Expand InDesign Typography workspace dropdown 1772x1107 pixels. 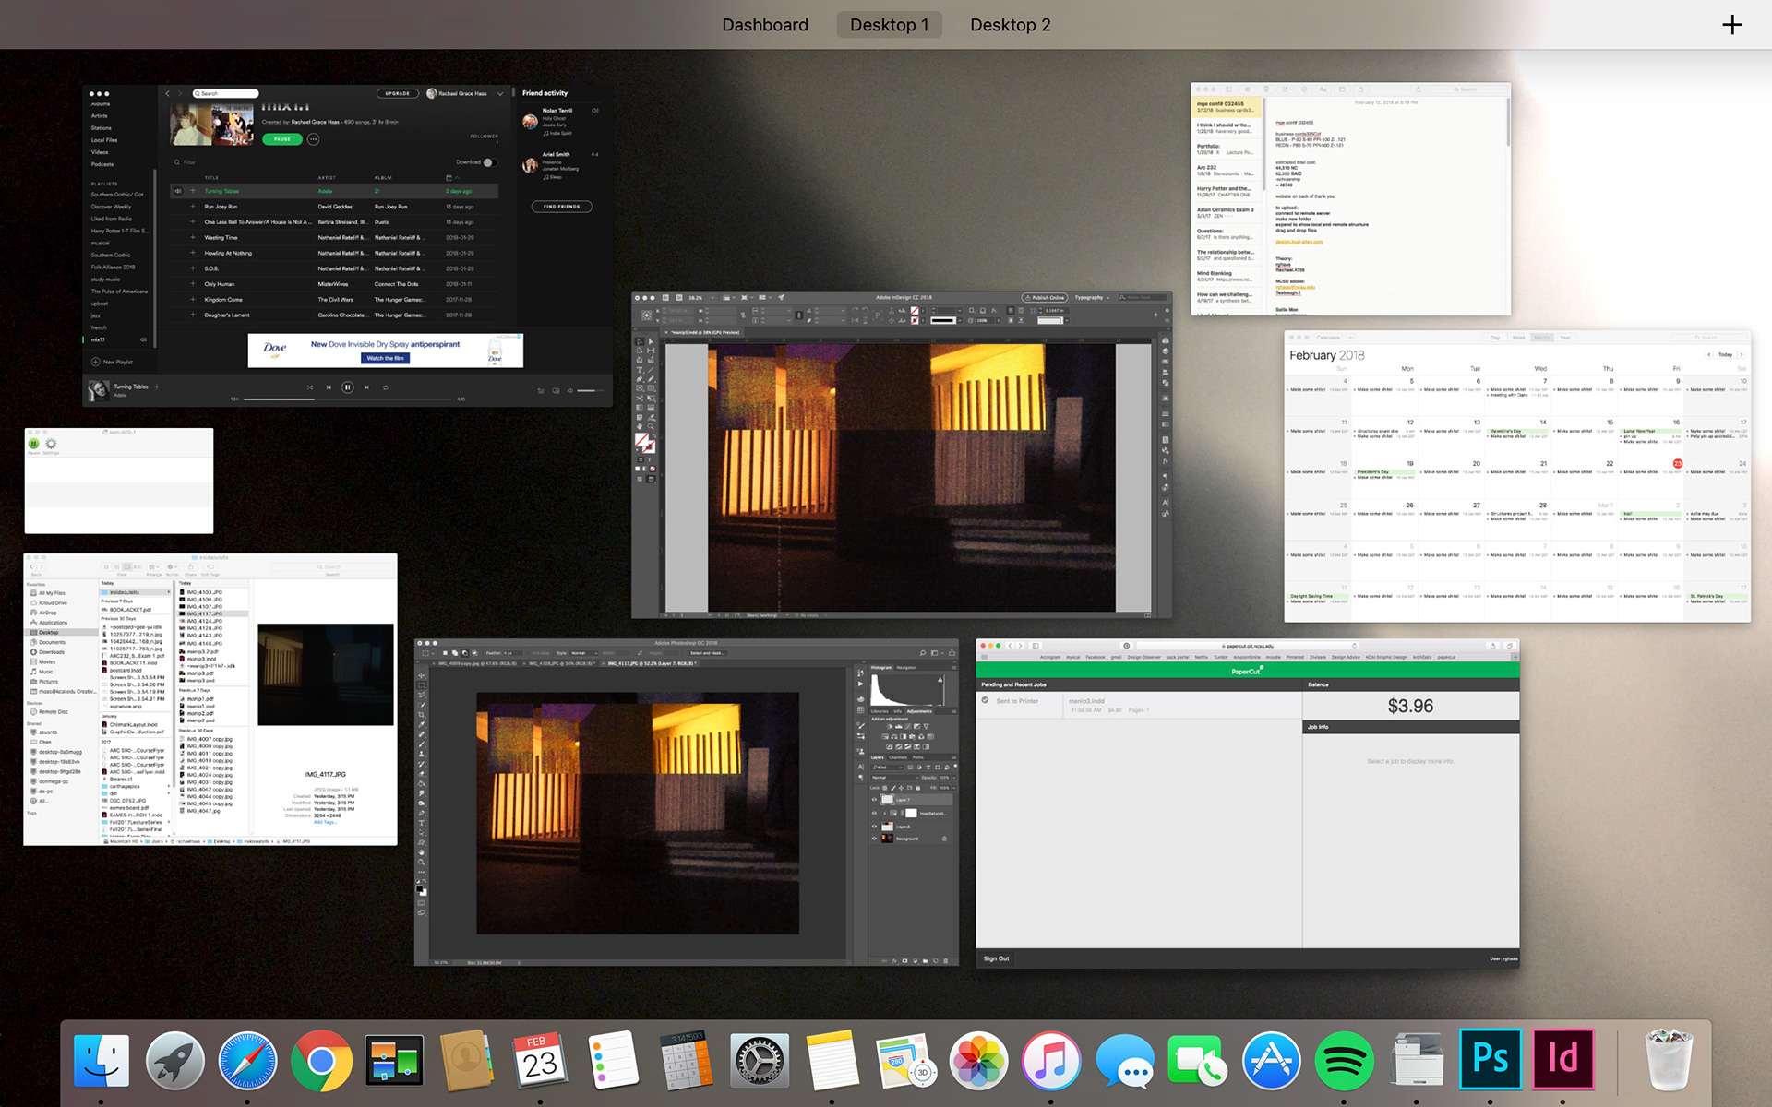[1093, 298]
